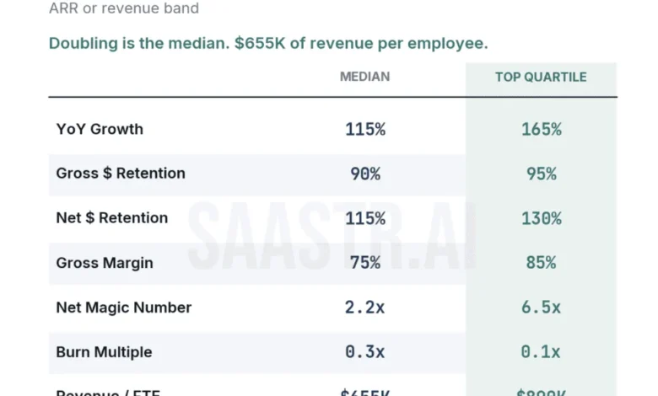658x396 pixels.
Task: Click the 165% top quartile growth value
Action: pyautogui.click(x=542, y=129)
